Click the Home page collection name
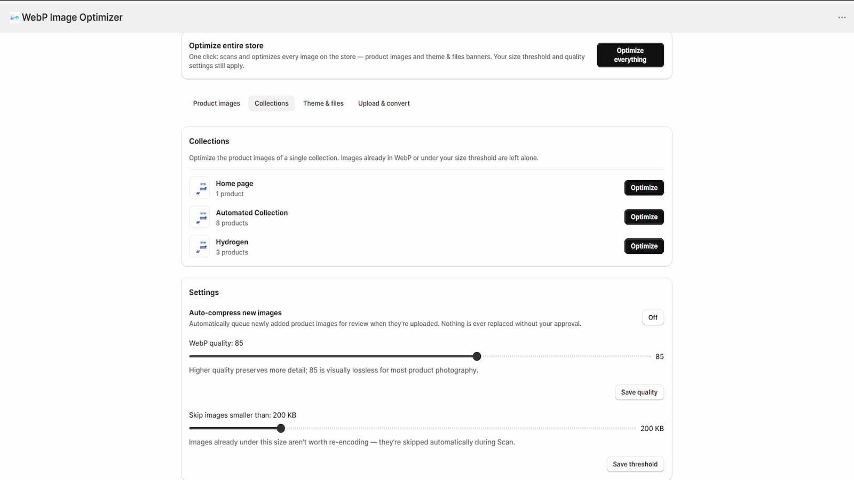Viewport: 854px width, 480px height. [x=234, y=183]
